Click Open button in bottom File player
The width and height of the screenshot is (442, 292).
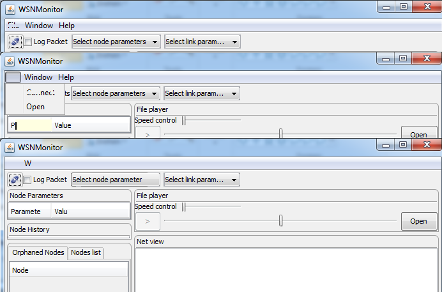(x=419, y=221)
